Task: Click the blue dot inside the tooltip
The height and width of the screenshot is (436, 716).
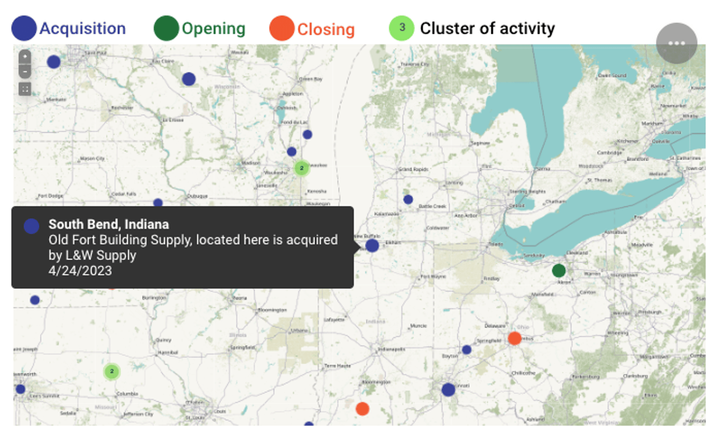Action: (31, 226)
